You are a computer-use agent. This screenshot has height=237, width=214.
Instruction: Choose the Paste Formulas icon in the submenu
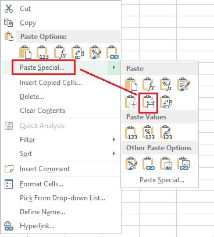click(149, 85)
